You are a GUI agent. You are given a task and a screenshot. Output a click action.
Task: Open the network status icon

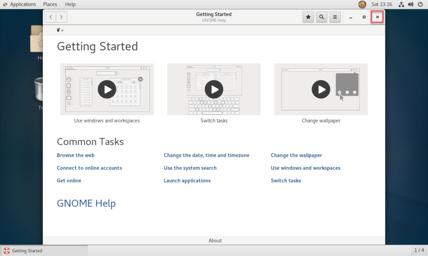pyautogui.click(x=401, y=4)
